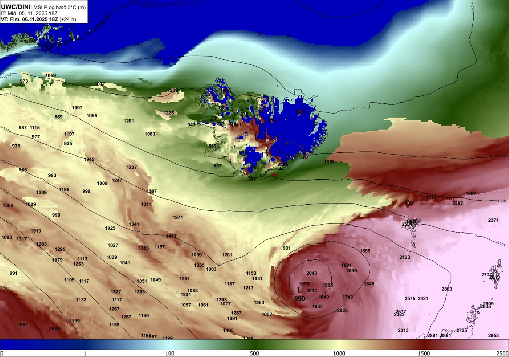509x357 pixels.
Task: Click the map value '2025'
Action: coord(342,310)
